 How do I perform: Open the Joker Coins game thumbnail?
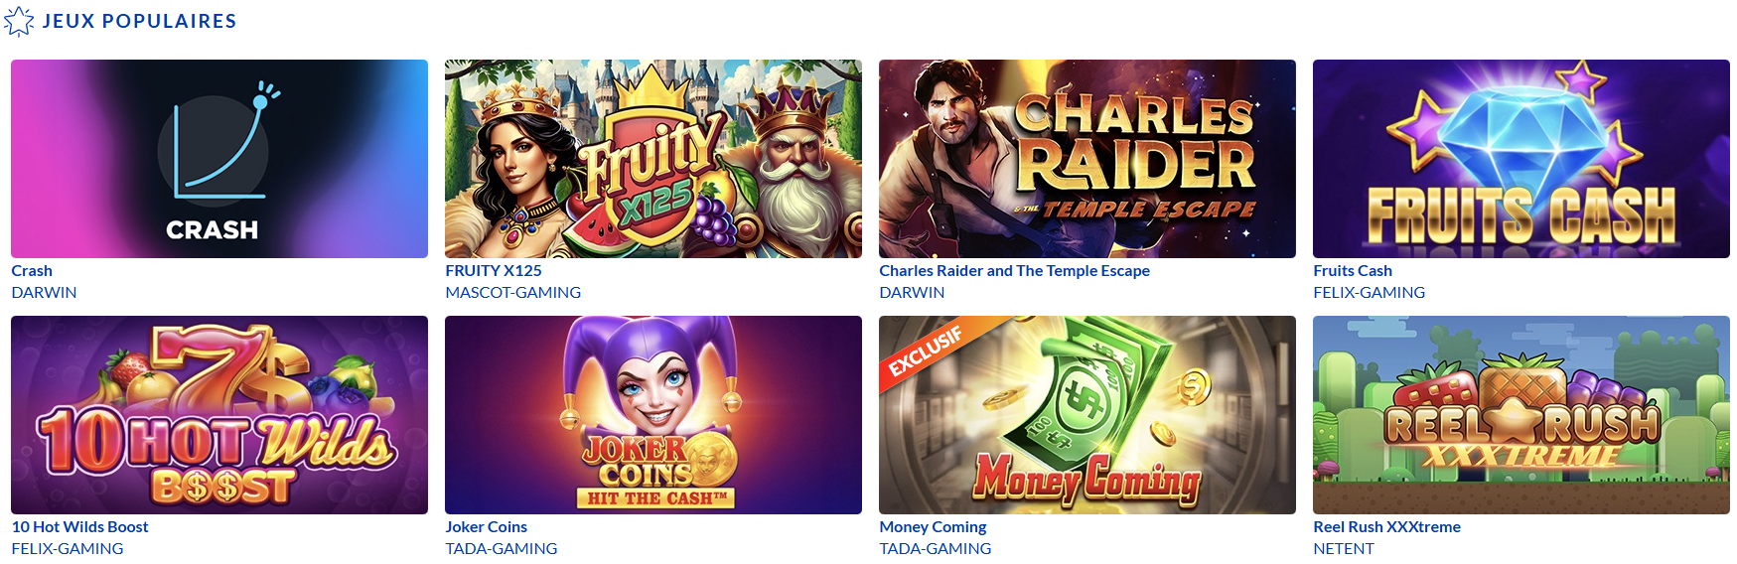point(653,415)
